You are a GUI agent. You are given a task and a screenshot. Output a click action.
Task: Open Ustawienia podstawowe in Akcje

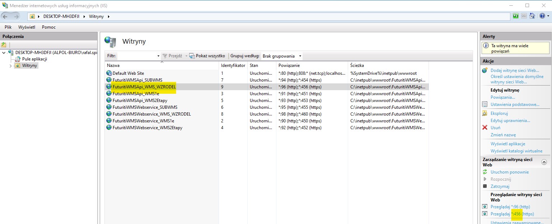tap(515, 104)
